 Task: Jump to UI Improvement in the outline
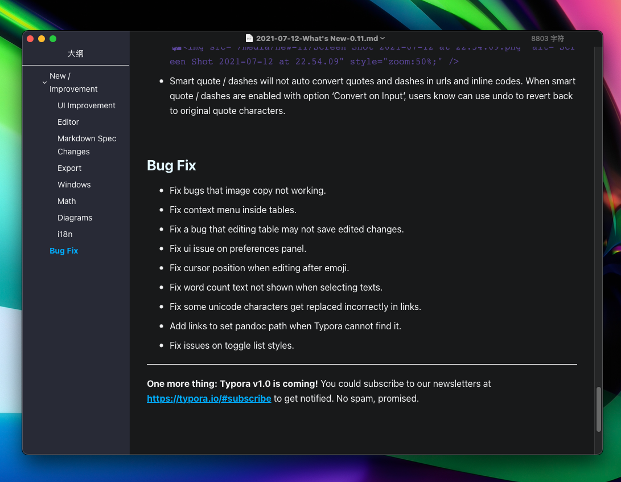click(87, 105)
